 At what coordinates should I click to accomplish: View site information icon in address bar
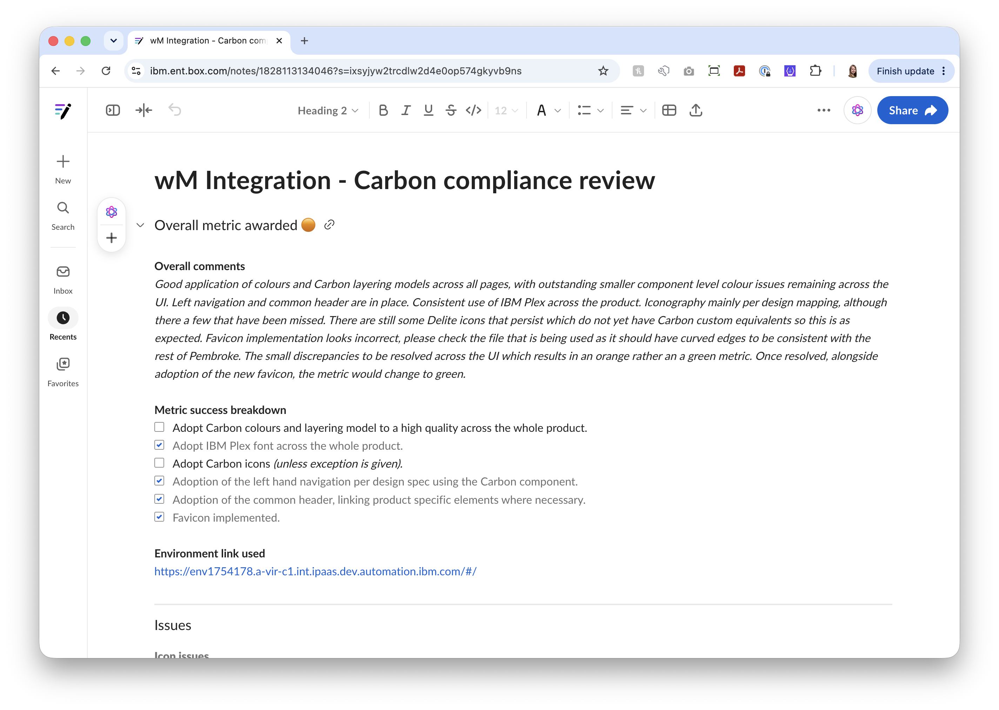pos(136,71)
